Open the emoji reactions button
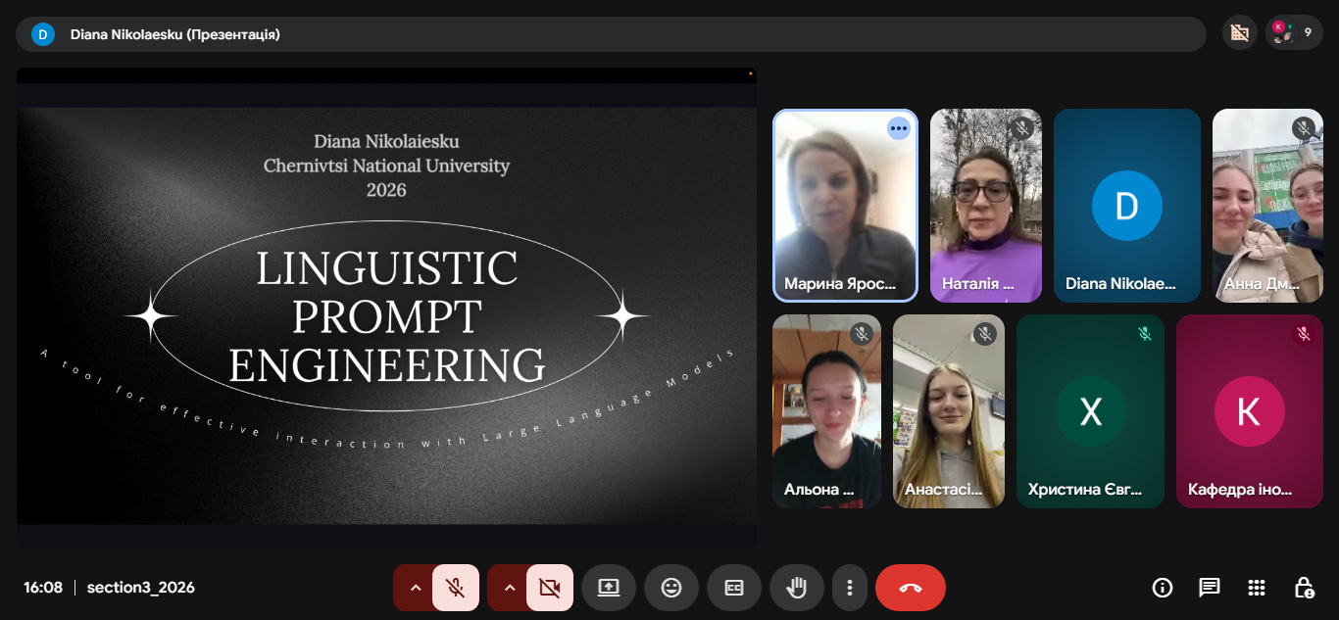The height and width of the screenshot is (620, 1339). point(671,588)
